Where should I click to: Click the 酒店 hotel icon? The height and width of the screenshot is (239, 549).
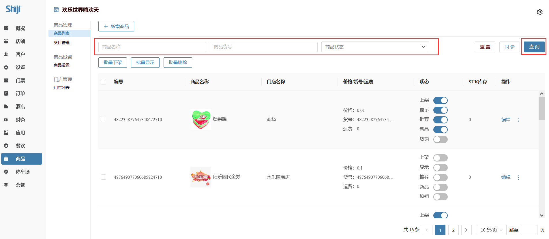point(6,106)
